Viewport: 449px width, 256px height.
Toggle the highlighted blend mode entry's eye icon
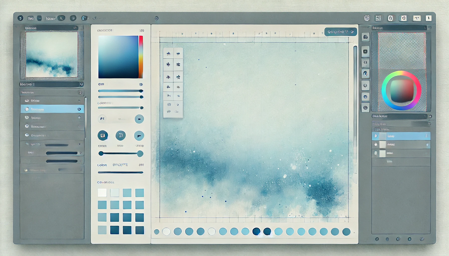point(80,109)
